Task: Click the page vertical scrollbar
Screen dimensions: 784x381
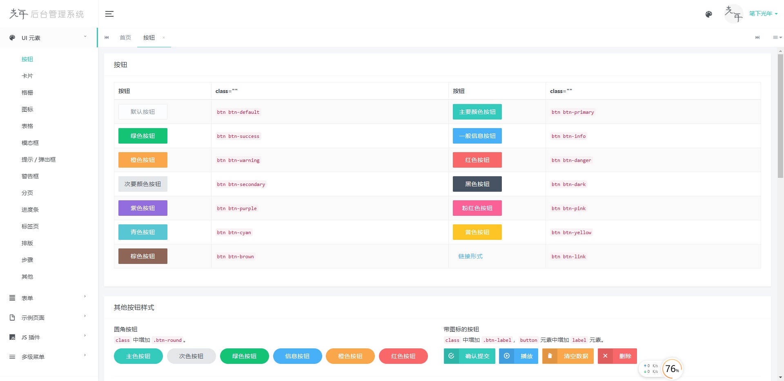Action: pos(780,116)
